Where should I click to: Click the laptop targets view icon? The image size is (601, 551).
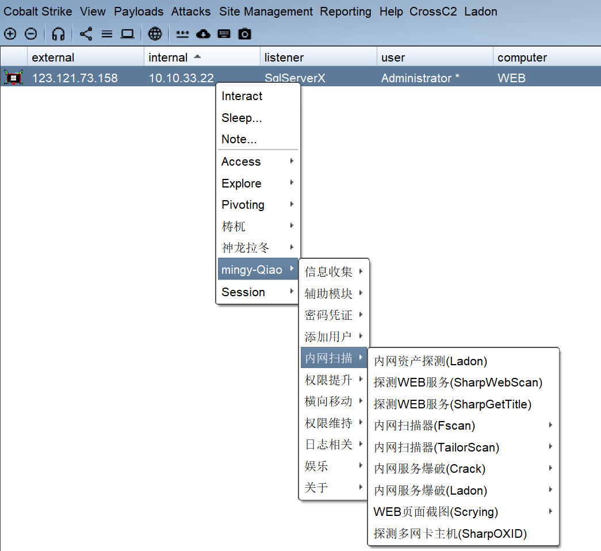pyautogui.click(x=127, y=34)
